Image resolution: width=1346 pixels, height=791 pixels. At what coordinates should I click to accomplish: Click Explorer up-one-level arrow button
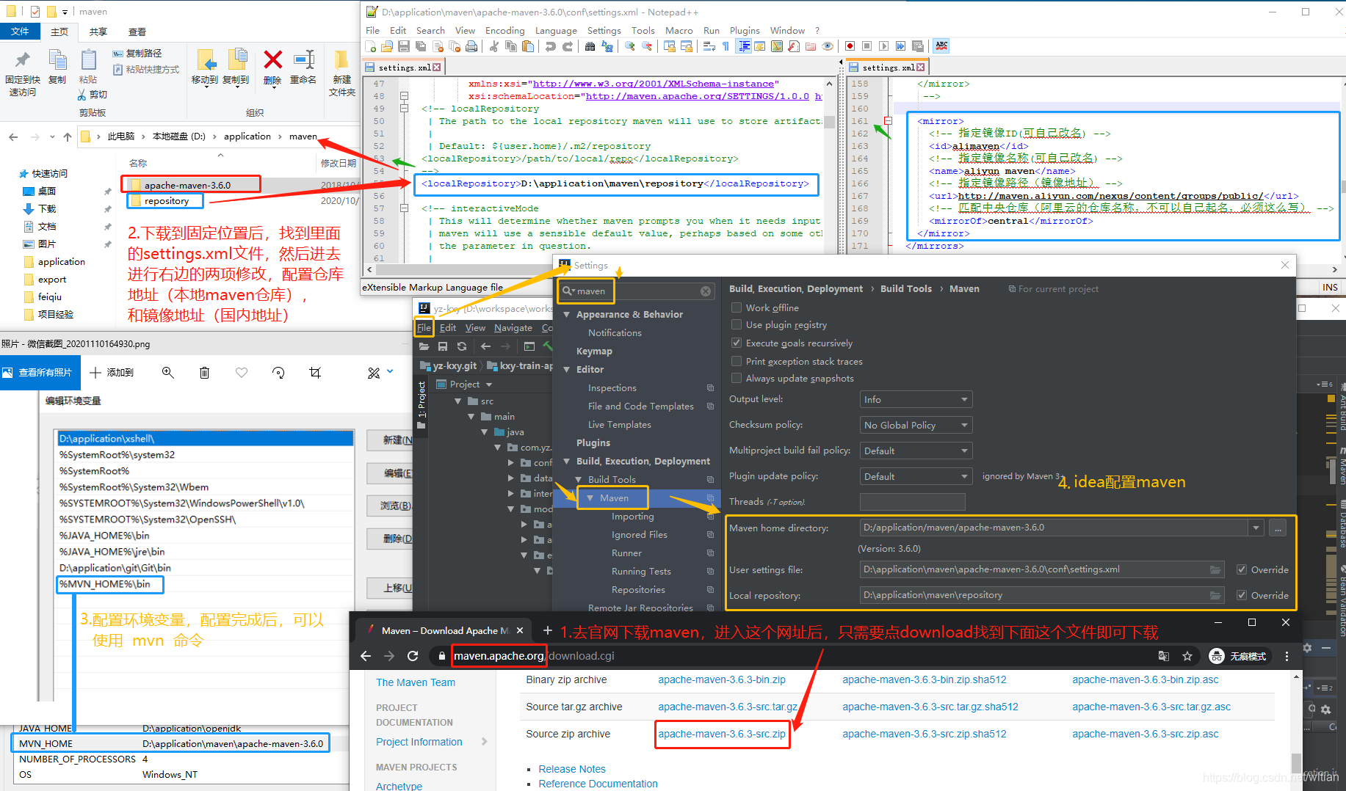click(x=68, y=136)
